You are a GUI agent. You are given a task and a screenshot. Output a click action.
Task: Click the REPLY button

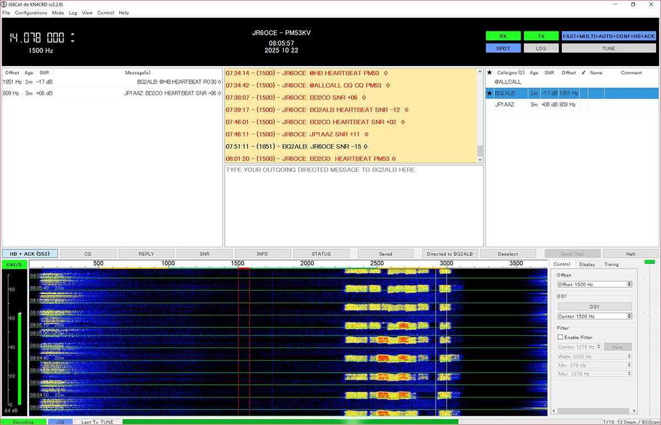click(147, 254)
